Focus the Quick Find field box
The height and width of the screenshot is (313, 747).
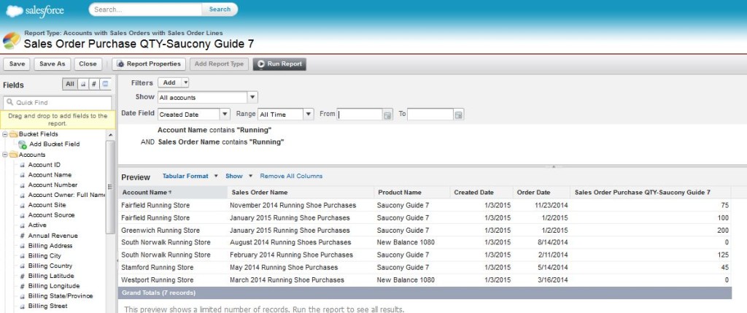(x=57, y=102)
